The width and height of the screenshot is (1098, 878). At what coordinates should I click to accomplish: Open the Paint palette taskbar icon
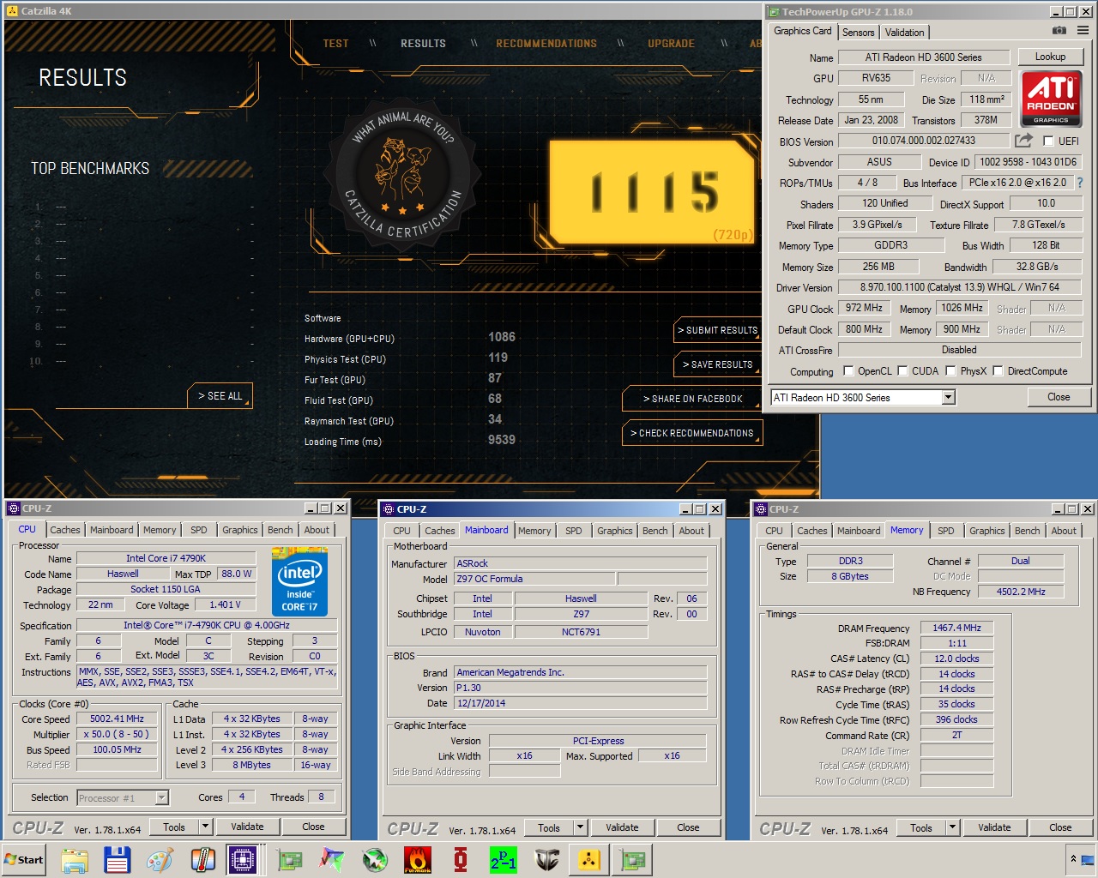point(160,860)
